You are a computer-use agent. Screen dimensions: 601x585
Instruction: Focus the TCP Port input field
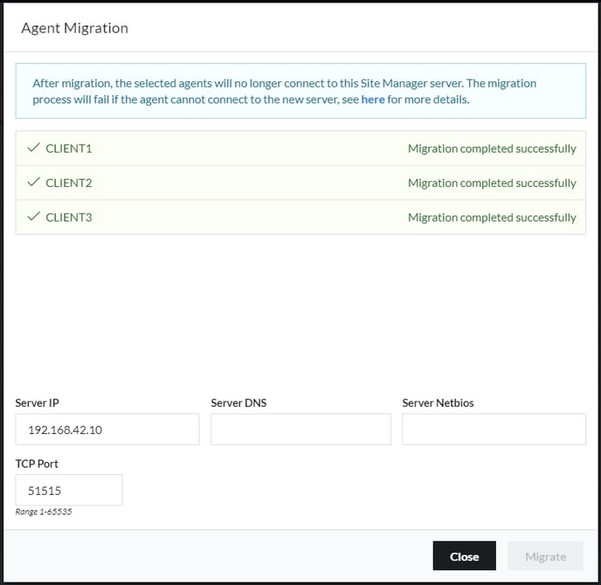click(x=69, y=490)
